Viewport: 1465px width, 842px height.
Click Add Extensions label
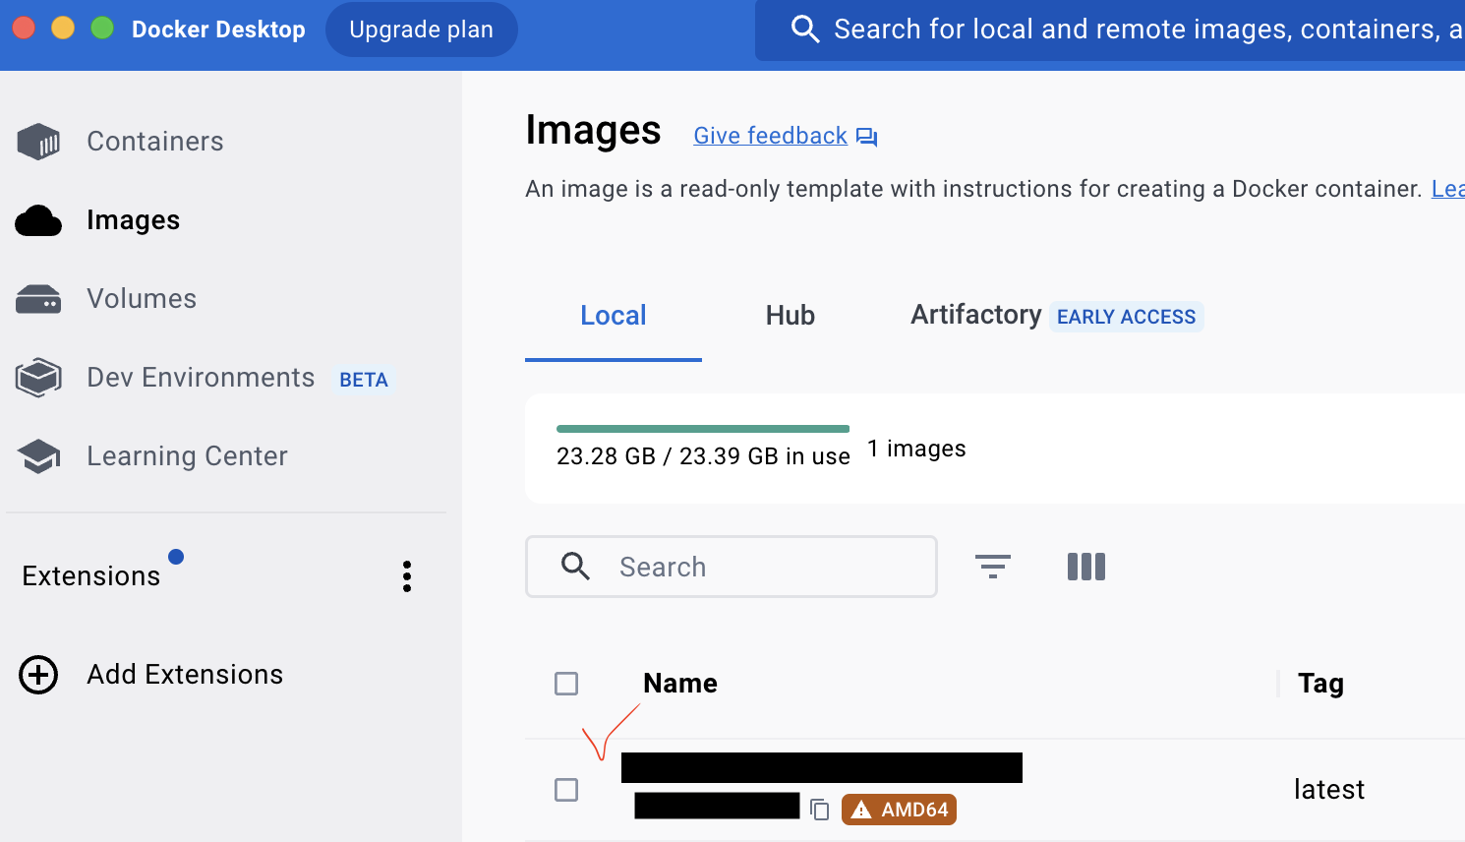pos(185,675)
